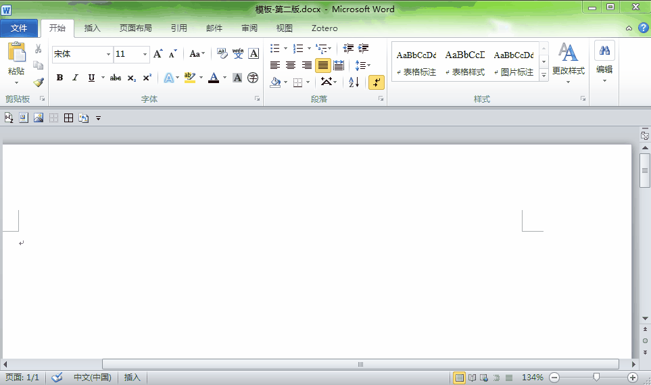
Task: Switch to the 页面布局 tab
Action: tap(136, 28)
